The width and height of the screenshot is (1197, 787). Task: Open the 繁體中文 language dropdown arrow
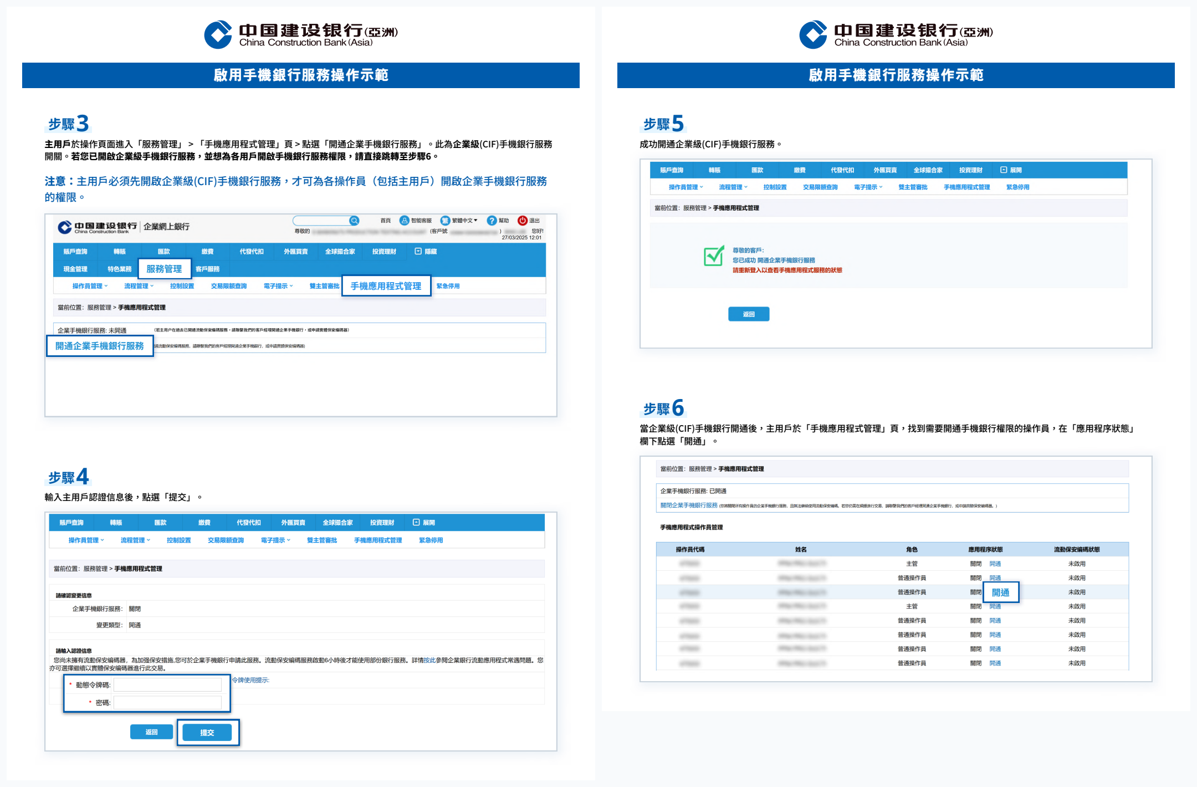(x=475, y=221)
